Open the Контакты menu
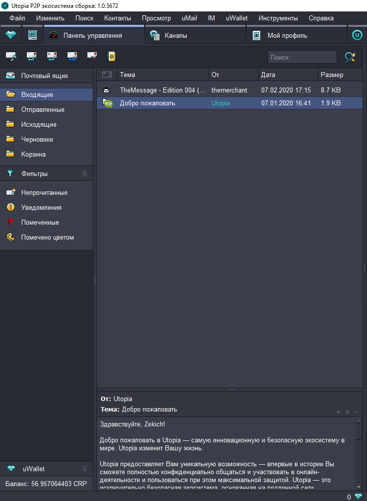The width and height of the screenshot is (367, 501). coord(117,18)
